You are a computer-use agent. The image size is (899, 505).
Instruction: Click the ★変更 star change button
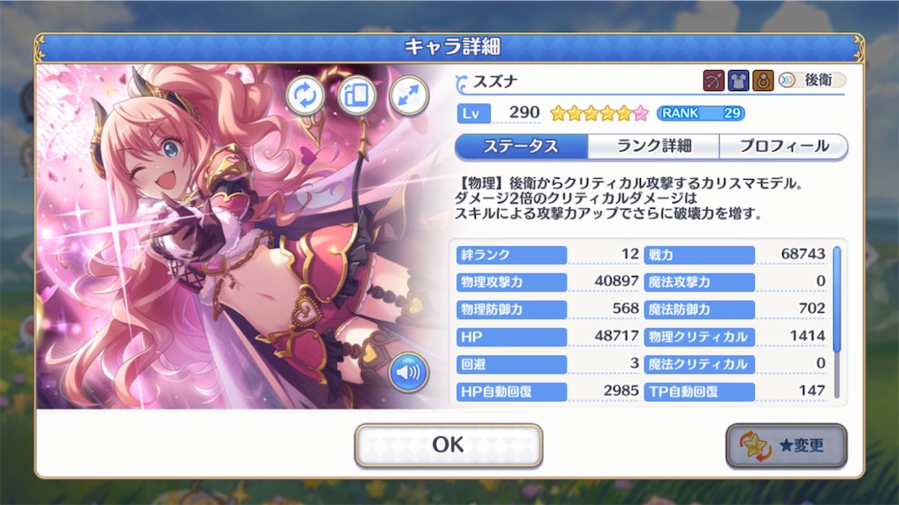click(x=787, y=445)
